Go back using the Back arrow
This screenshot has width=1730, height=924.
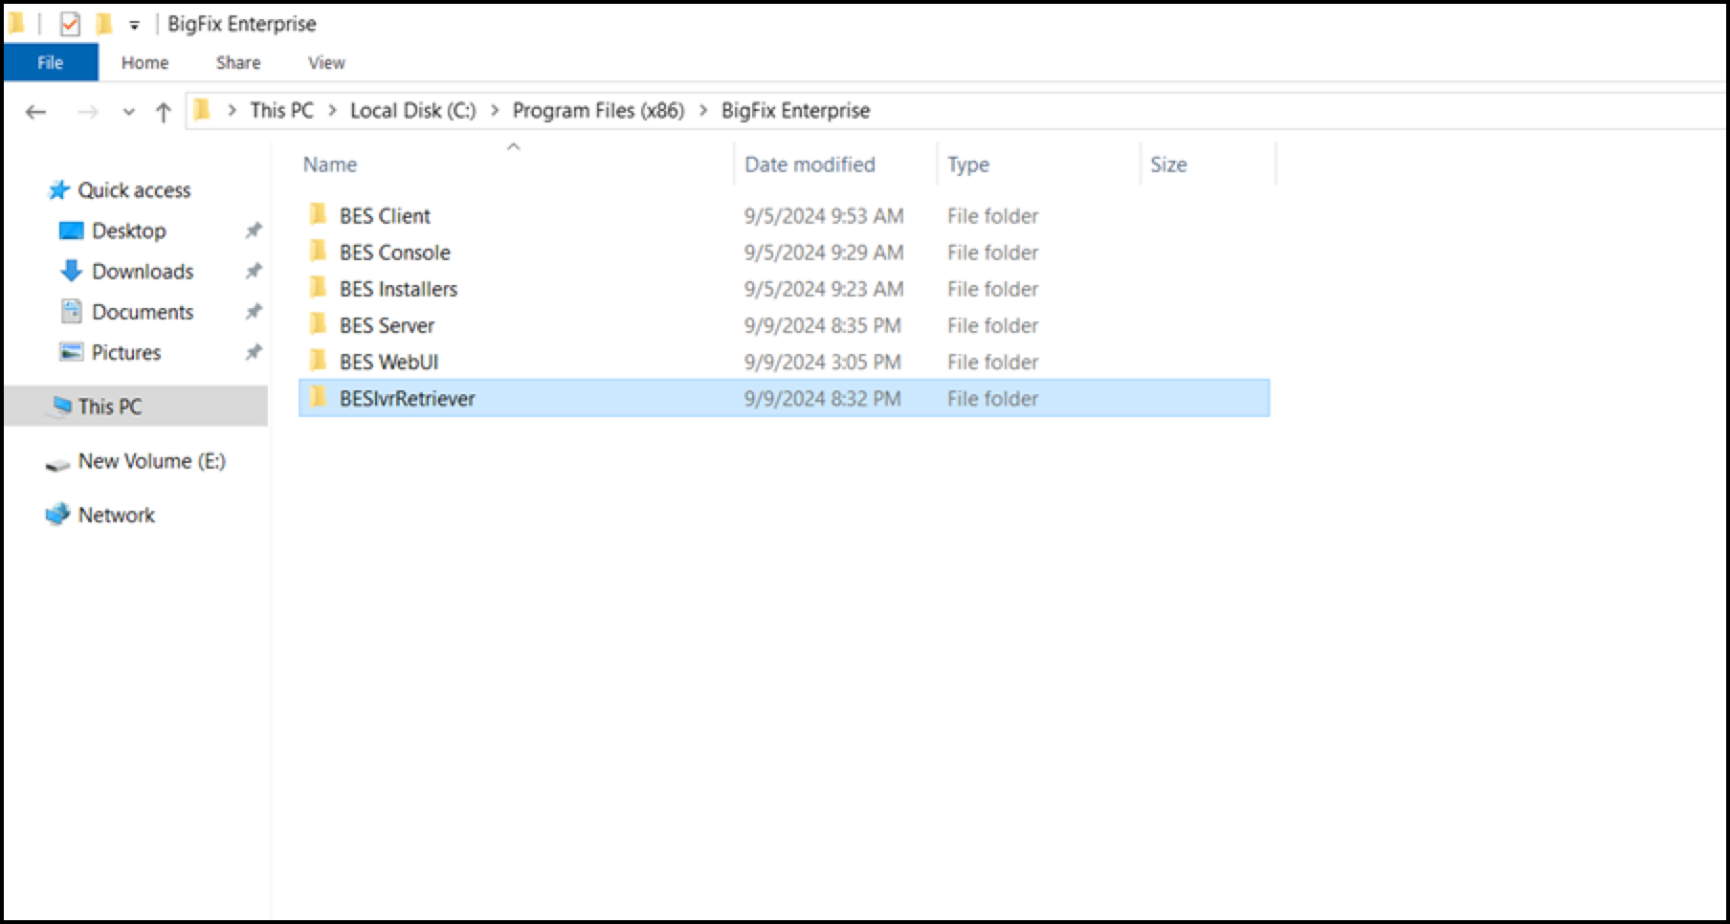click(x=36, y=112)
